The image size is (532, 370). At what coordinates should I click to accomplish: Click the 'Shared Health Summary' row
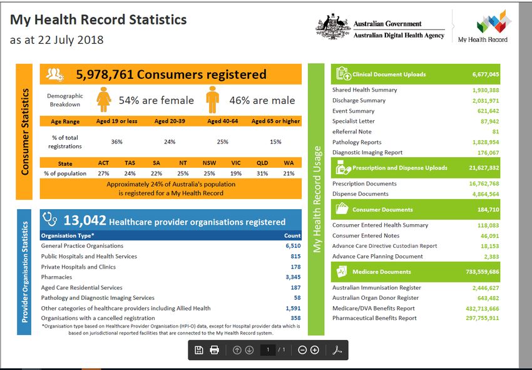click(x=416, y=90)
